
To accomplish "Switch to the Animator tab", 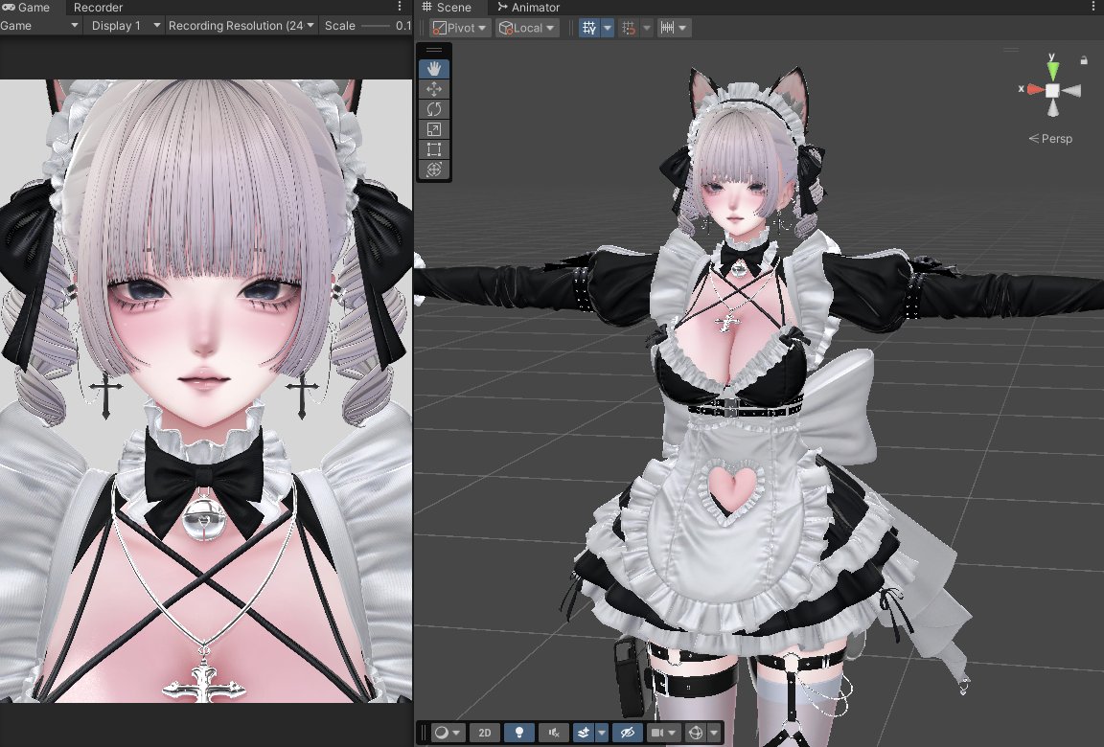I will pos(529,7).
